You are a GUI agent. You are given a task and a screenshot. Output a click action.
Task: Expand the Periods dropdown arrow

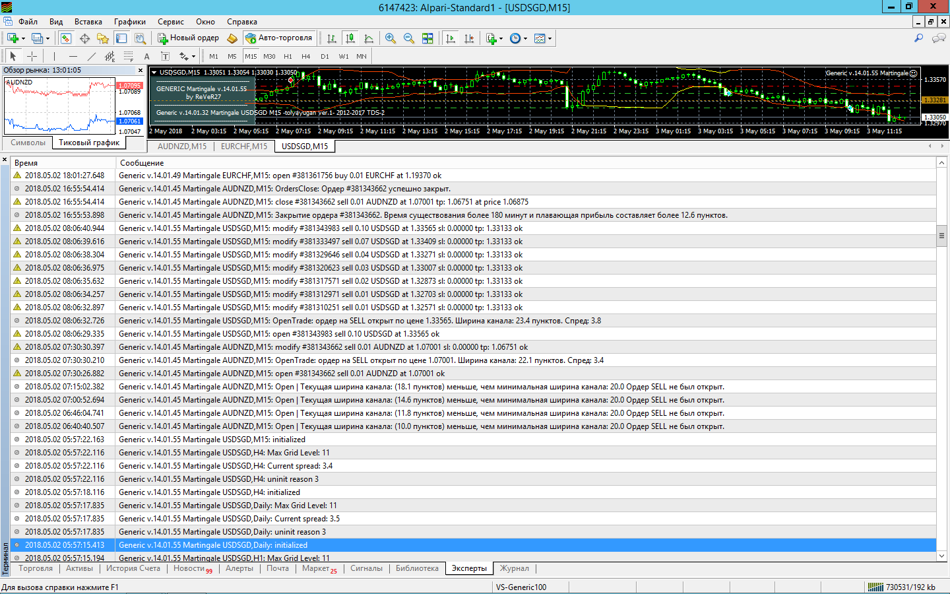(525, 38)
